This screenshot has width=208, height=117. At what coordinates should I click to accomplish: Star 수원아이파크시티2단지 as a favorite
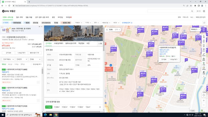click(27, 37)
